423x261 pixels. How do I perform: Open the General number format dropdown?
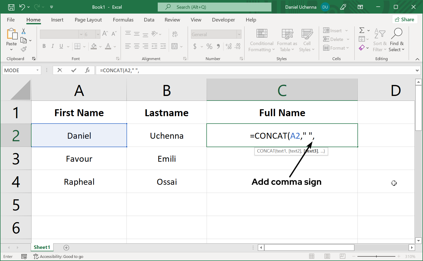pos(238,34)
